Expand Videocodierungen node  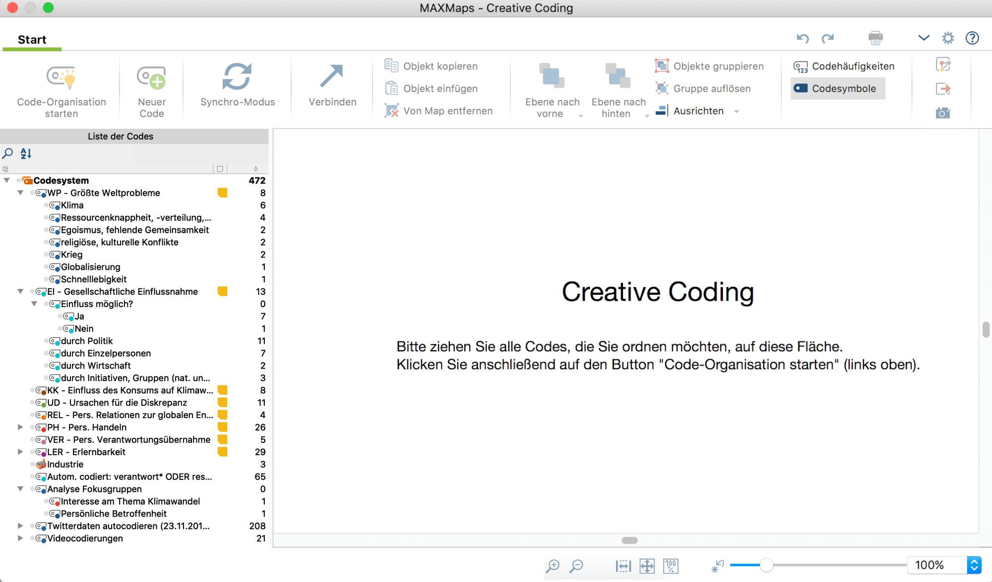[x=20, y=538]
